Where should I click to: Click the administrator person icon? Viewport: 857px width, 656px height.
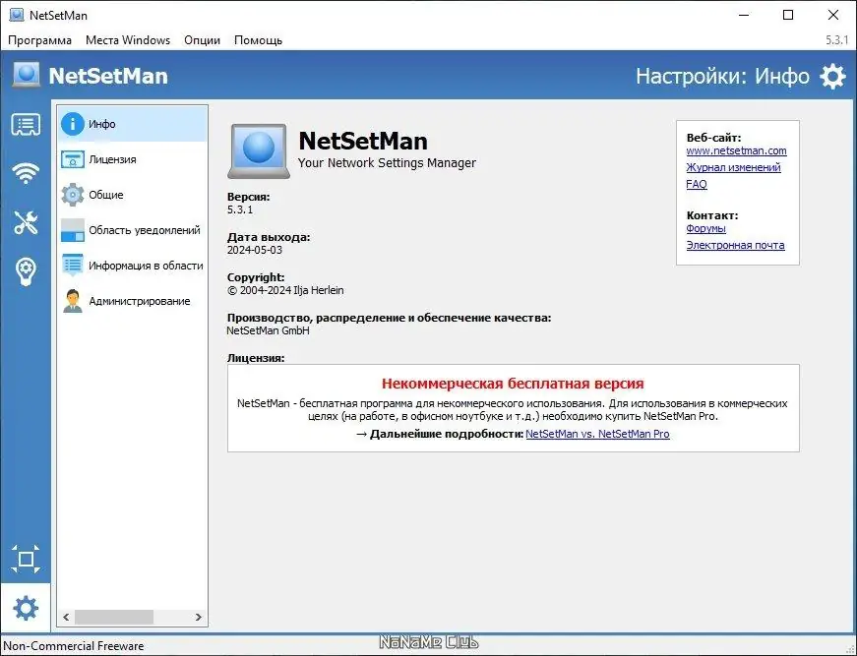coord(72,301)
